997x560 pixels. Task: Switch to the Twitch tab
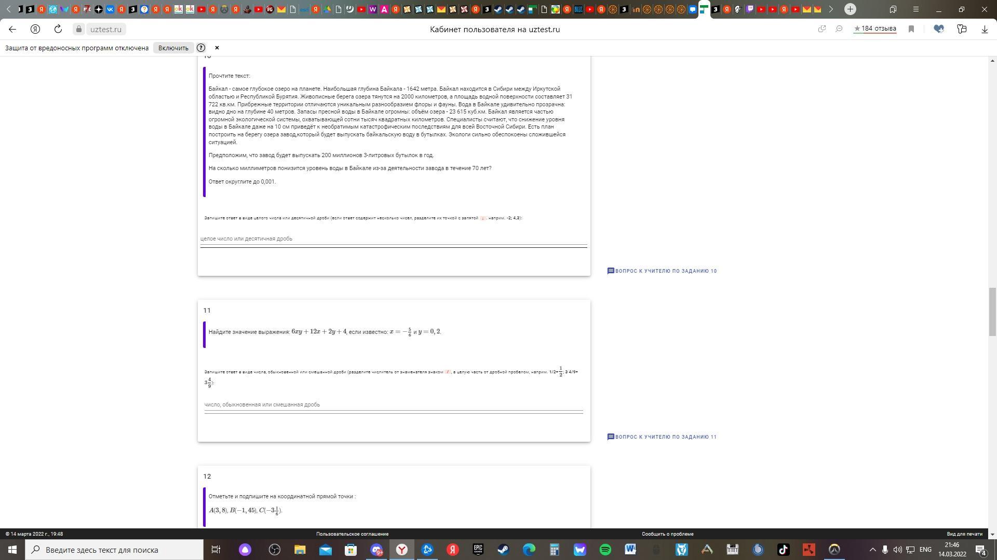749,9
